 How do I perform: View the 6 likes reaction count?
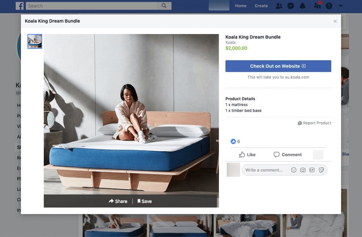(x=235, y=141)
